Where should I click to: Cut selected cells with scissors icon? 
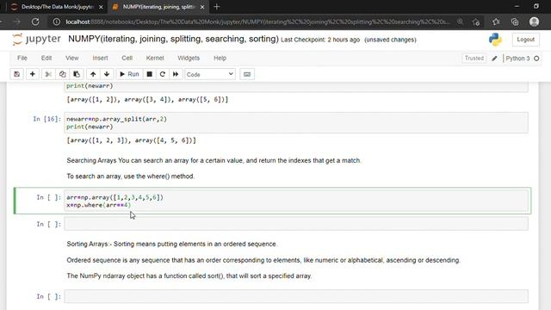point(48,74)
